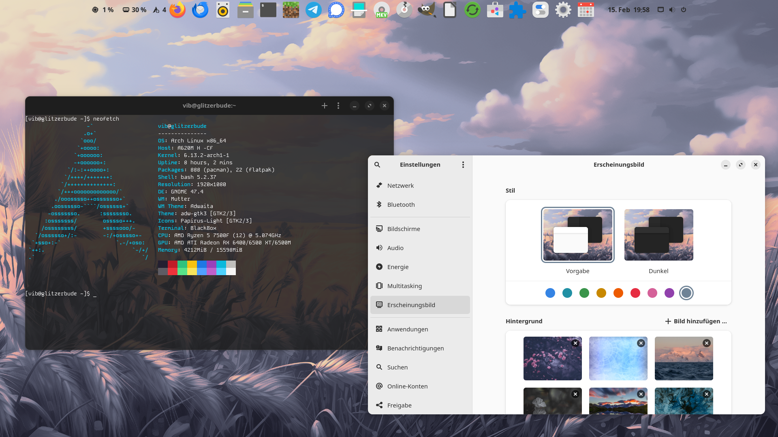Viewport: 778px width, 437px height.
Task: Open the Einstellungen three-dot menu
Action: pyautogui.click(x=463, y=165)
